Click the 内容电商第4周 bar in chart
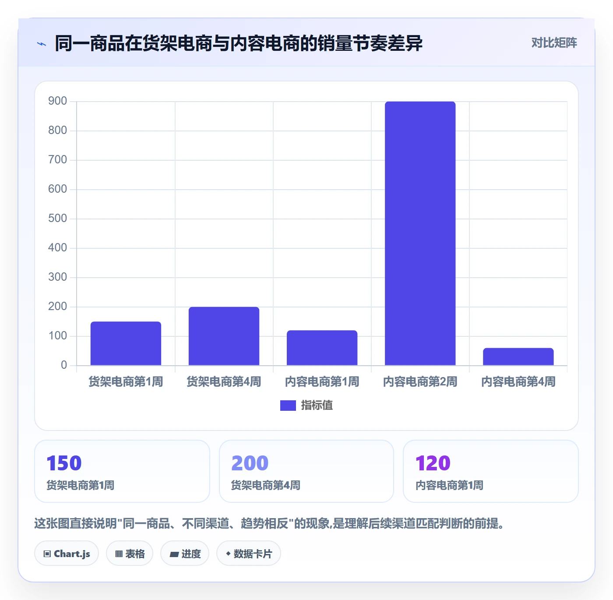Image resolution: width=613 pixels, height=600 pixels. [518, 356]
